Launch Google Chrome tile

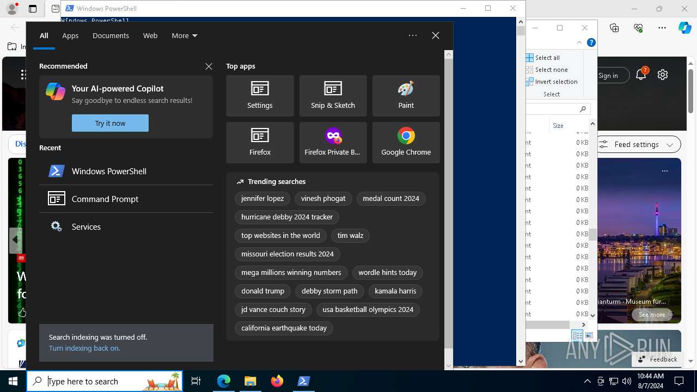(406, 143)
